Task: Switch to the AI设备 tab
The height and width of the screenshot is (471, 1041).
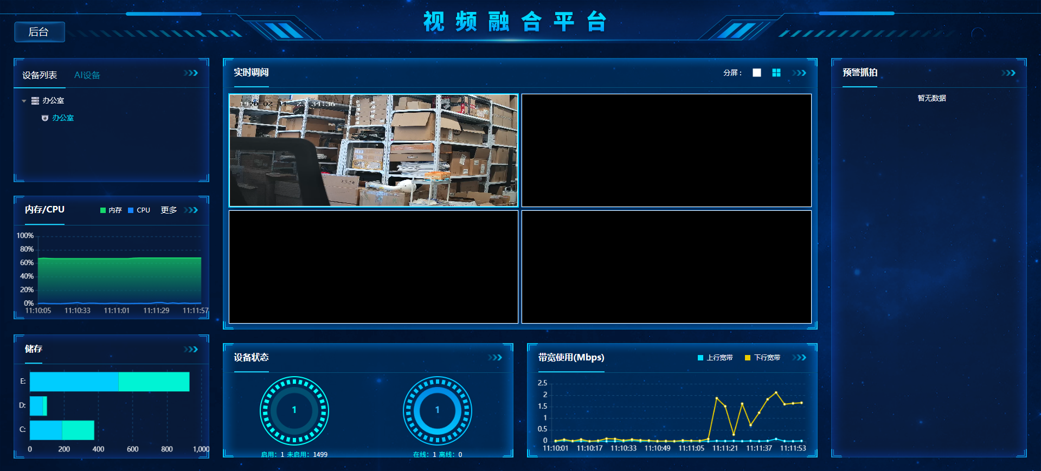Action: 87,75
